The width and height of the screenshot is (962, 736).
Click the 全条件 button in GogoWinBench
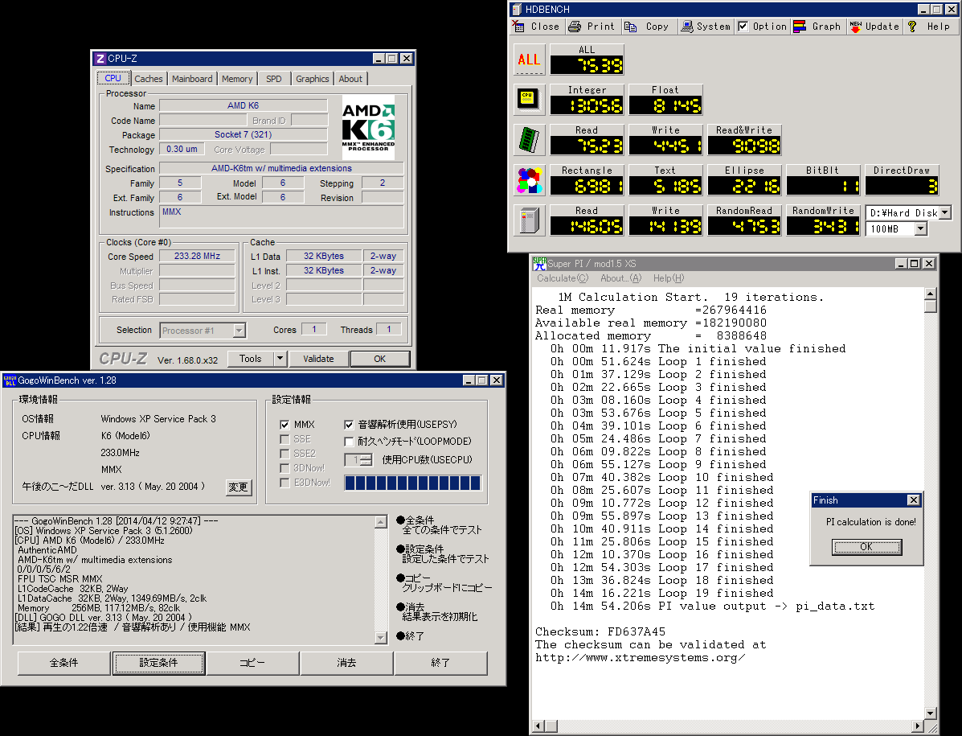pos(63,663)
